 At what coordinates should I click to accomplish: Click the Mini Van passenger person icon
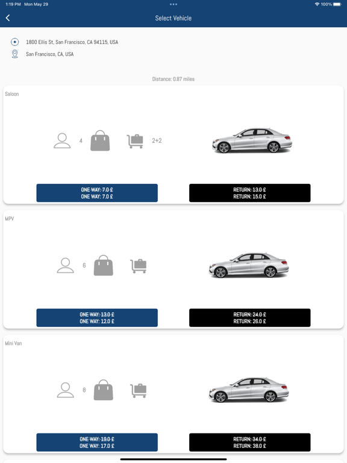(x=65, y=390)
